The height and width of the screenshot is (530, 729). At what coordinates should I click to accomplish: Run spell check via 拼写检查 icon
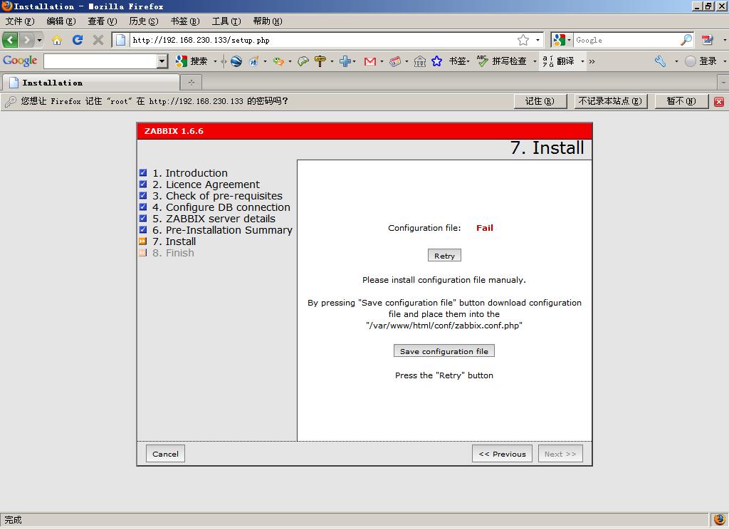(502, 61)
